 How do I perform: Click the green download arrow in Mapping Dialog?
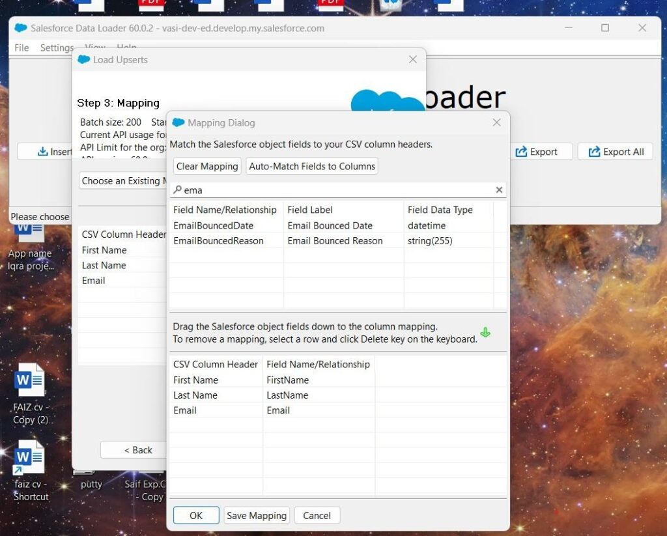485,331
